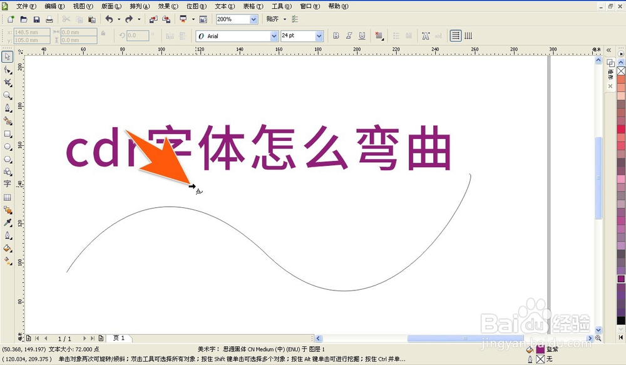Select the Shape tool

point(8,70)
